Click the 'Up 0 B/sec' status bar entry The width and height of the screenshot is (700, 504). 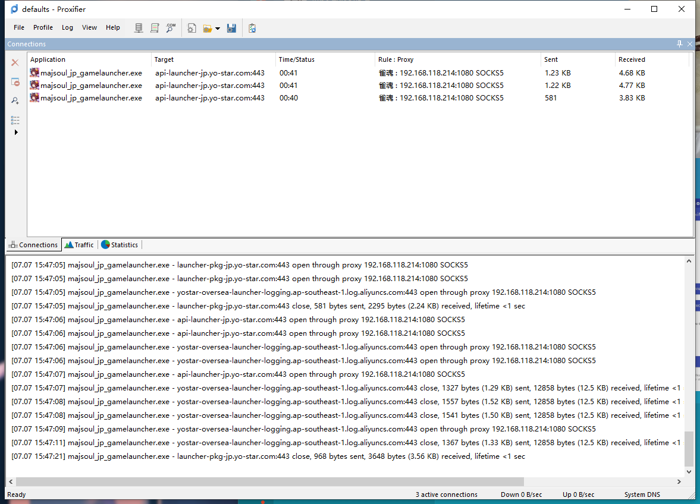pos(578,494)
